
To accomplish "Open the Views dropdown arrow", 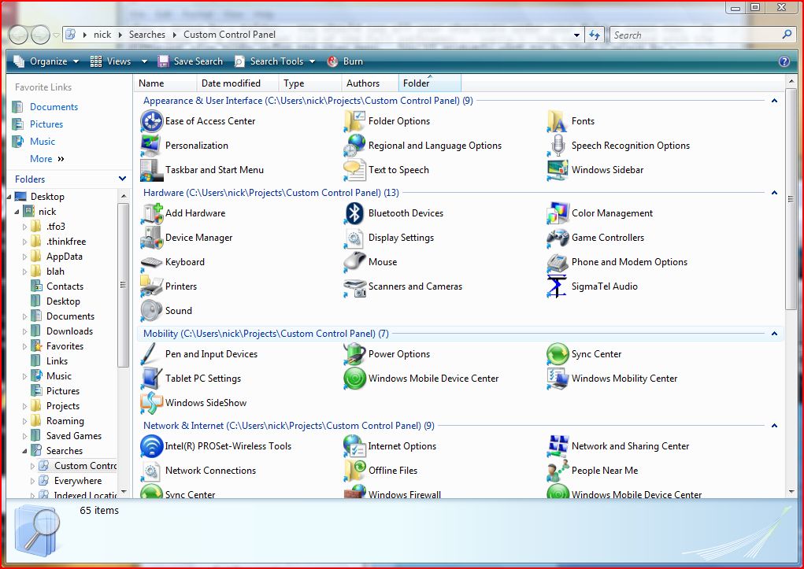I will 144,61.
